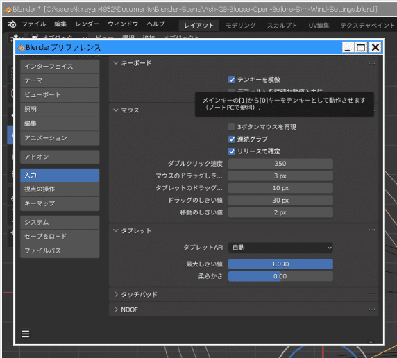This screenshot has height=358, width=397.
Task: Click the tablet panel drag-handle dots
Action: (x=372, y=230)
